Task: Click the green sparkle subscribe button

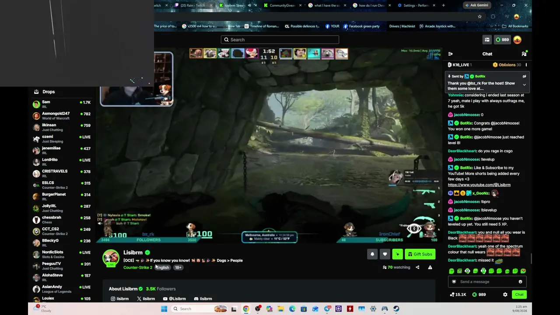Action: [x=398, y=254]
